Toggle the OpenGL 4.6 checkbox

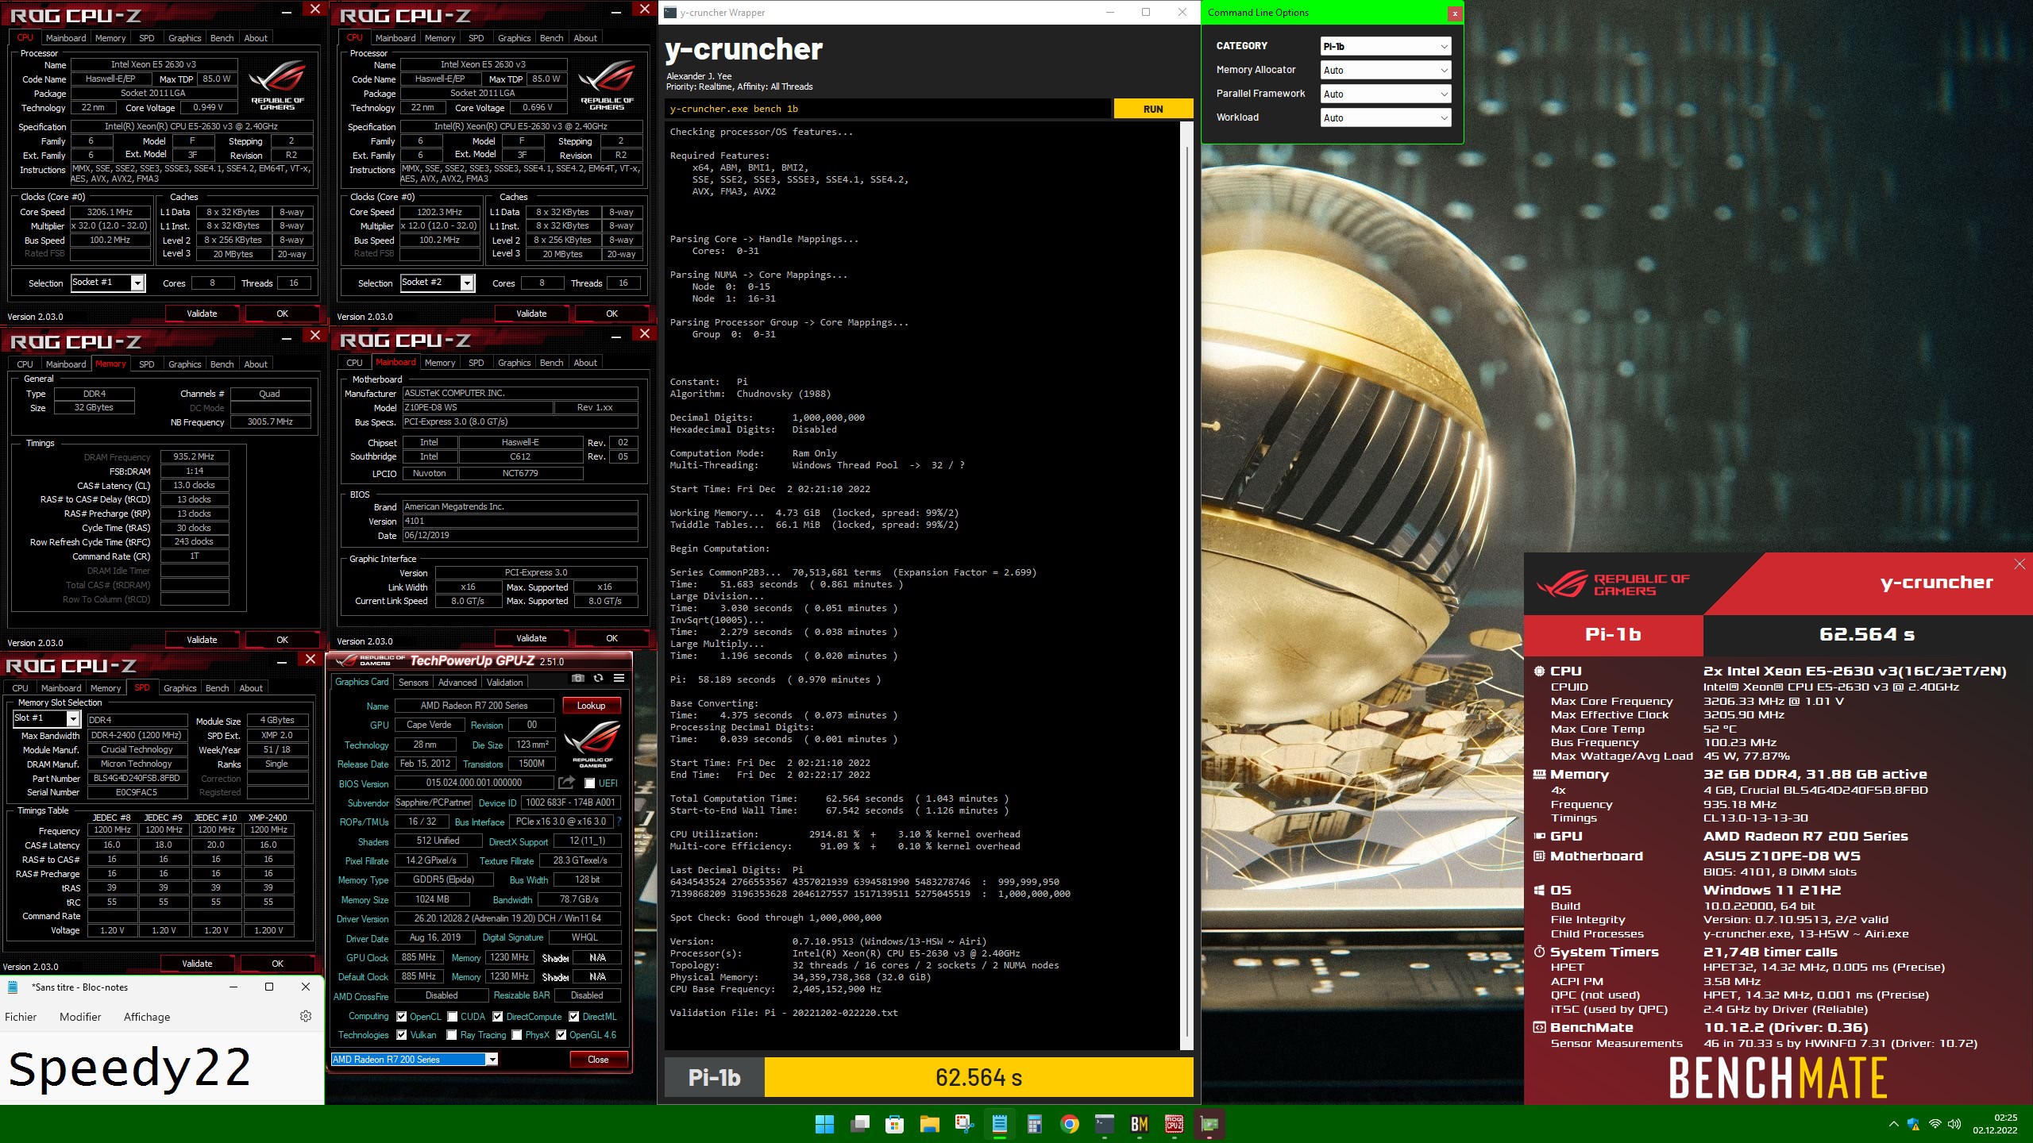click(561, 1035)
